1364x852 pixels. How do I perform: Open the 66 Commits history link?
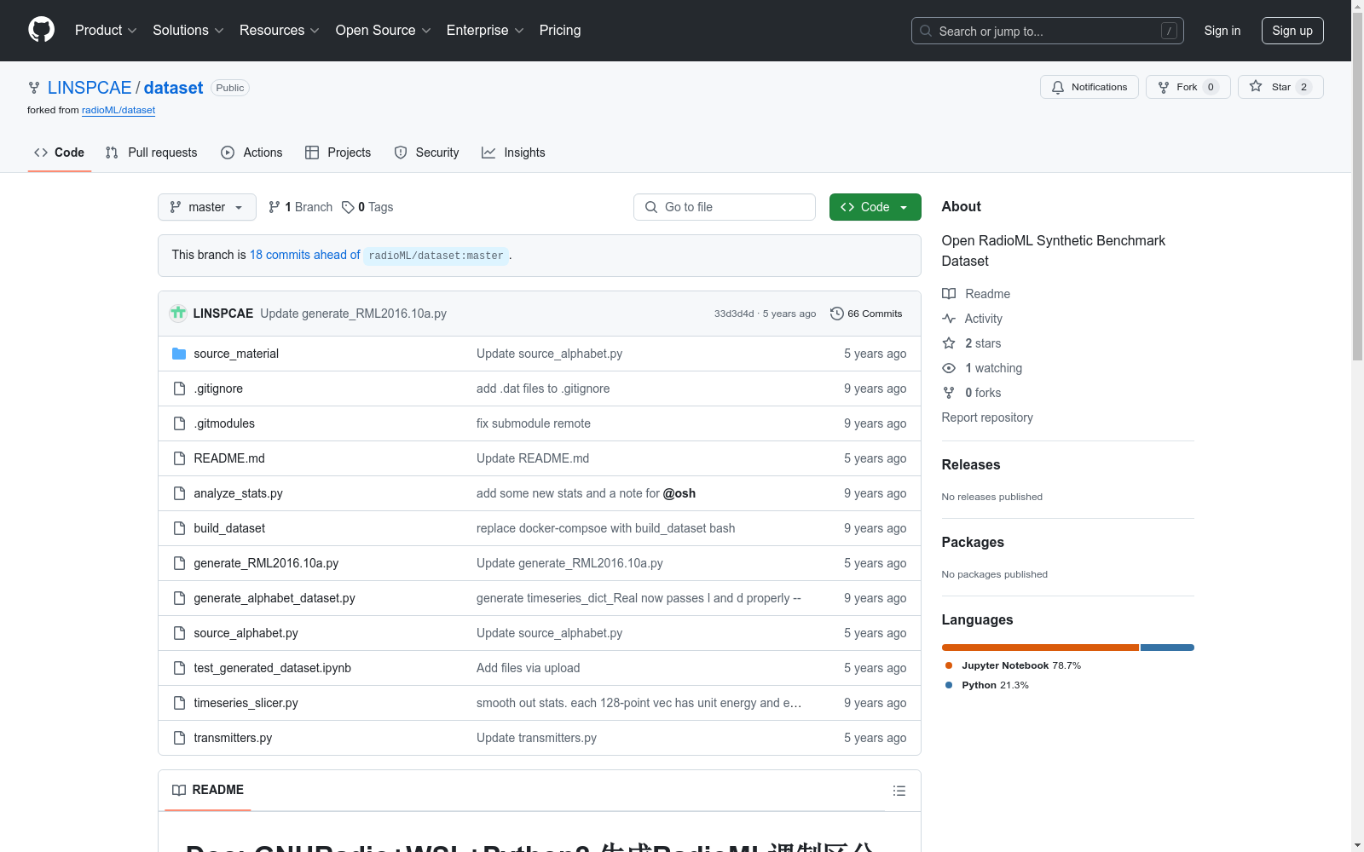[866, 314]
